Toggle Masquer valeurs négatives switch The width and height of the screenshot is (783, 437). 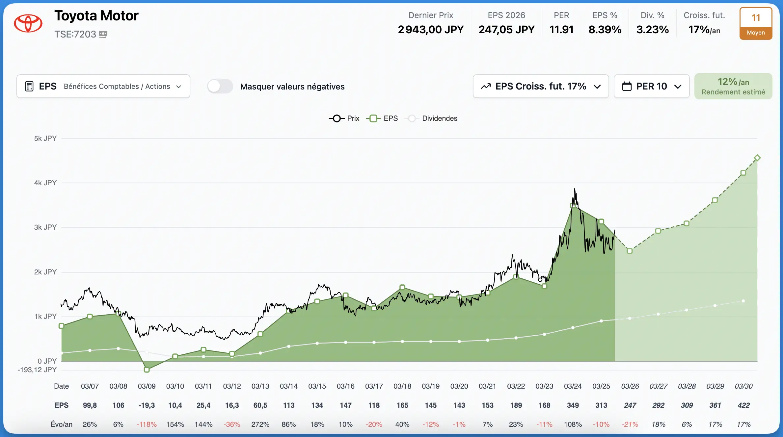[220, 86]
